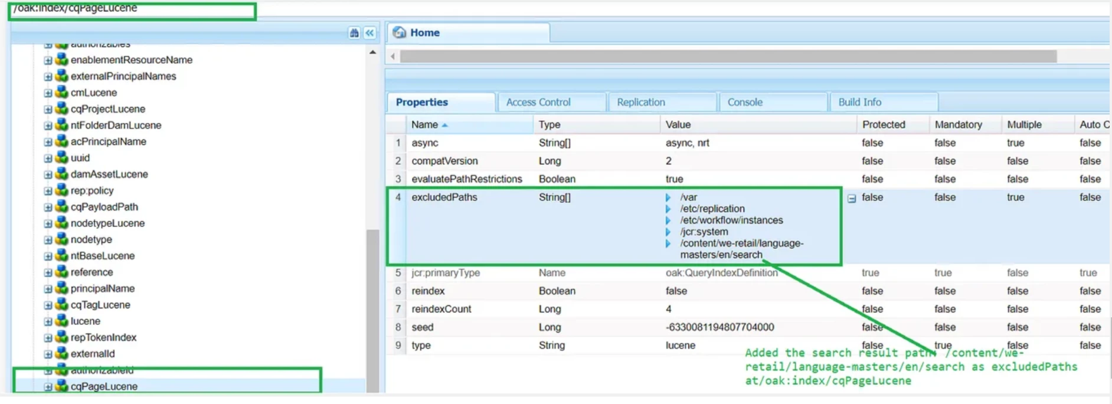The height and width of the screenshot is (404, 1112).
Task: Expand the enablementResourceName node
Action: point(48,60)
